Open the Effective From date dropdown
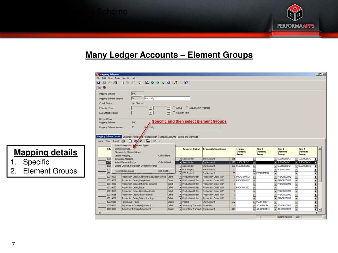Viewport: 338px width, 253px height. [x=150, y=108]
